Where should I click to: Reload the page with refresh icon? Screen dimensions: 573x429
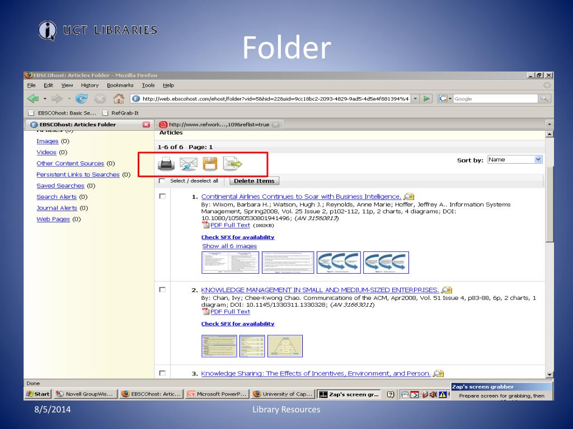click(x=81, y=98)
